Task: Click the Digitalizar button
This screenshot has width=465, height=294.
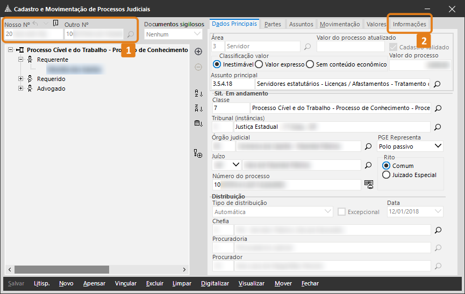Action: 214,283
